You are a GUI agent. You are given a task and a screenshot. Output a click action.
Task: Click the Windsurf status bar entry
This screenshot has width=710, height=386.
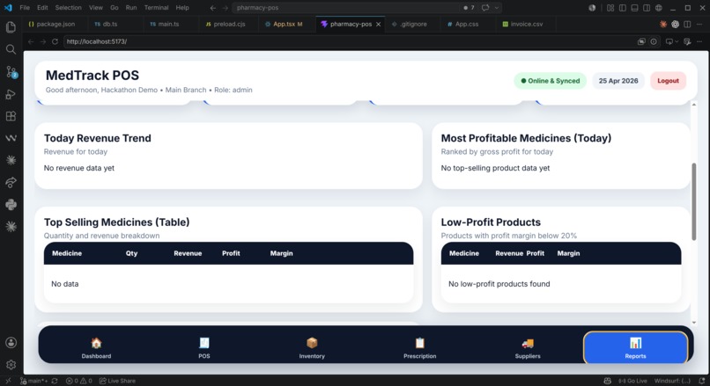pos(672,381)
